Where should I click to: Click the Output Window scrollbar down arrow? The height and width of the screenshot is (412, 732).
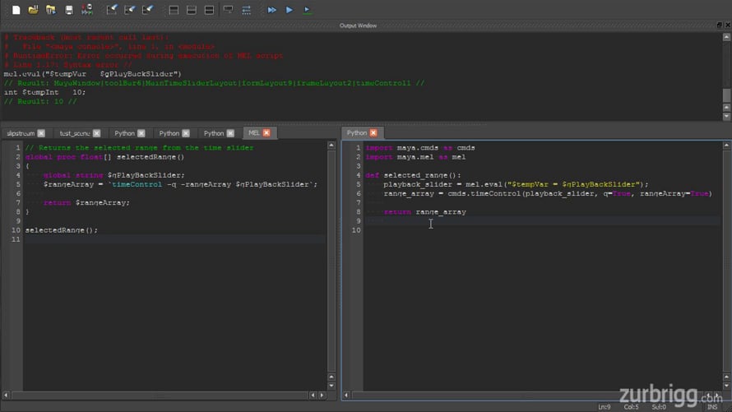pyautogui.click(x=726, y=117)
